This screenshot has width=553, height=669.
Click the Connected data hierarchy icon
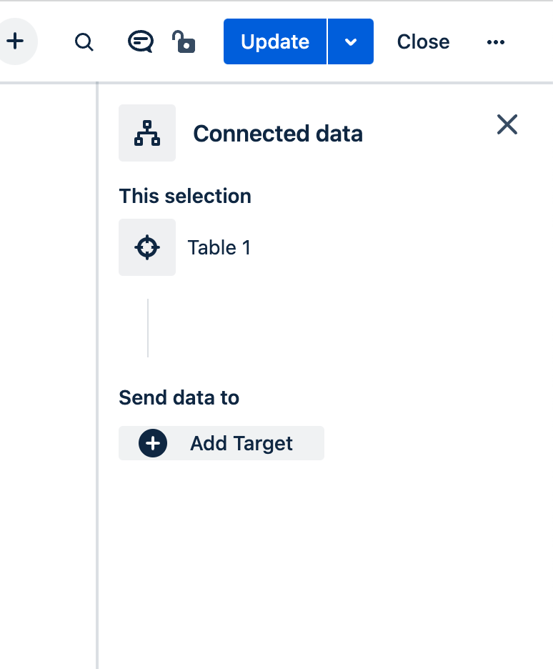(147, 133)
